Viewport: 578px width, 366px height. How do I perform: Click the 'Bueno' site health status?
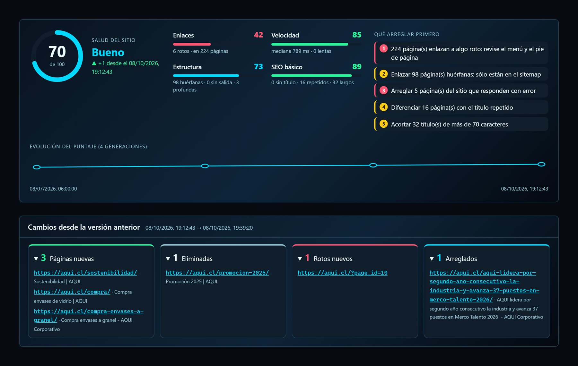108,52
